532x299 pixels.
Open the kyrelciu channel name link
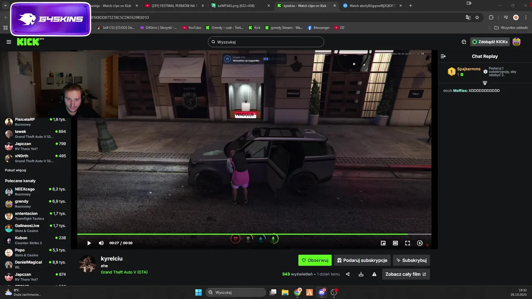(x=112, y=259)
